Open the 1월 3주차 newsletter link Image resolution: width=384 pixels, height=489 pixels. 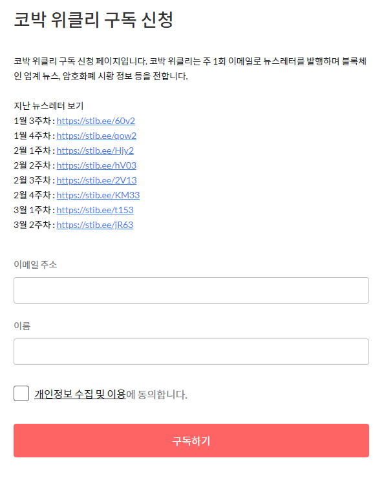tap(96, 121)
